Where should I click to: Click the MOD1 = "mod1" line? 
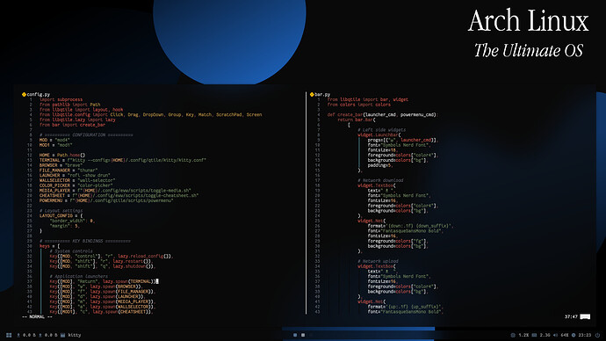(x=55, y=145)
